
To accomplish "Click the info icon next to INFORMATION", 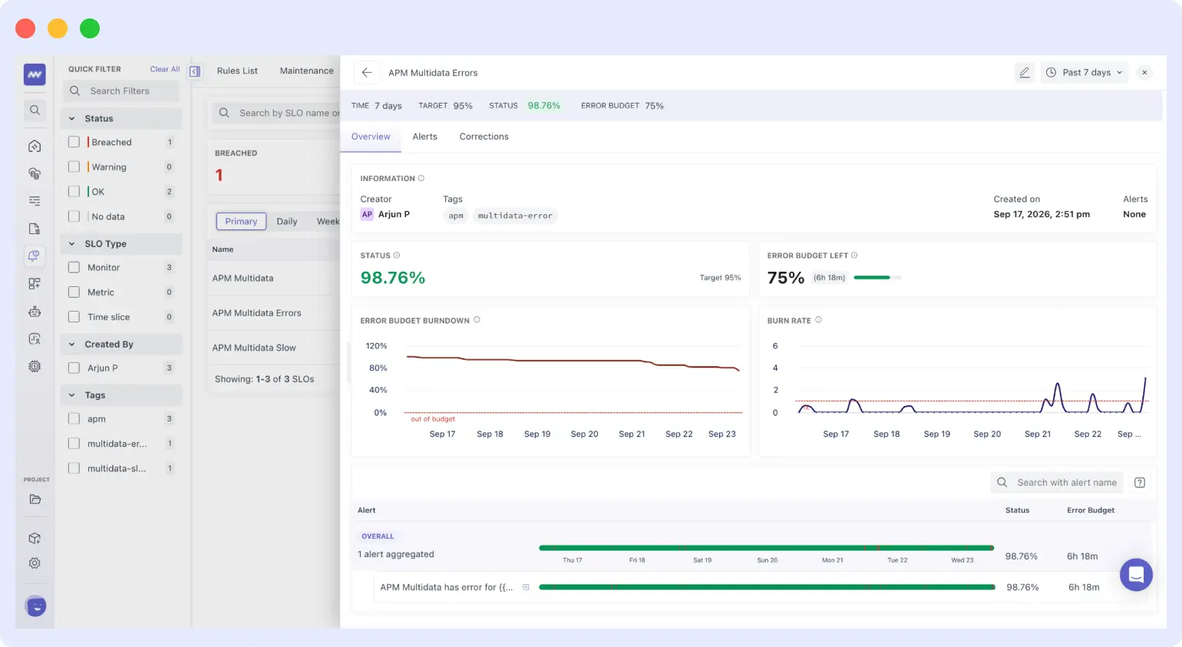I will point(421,178).
